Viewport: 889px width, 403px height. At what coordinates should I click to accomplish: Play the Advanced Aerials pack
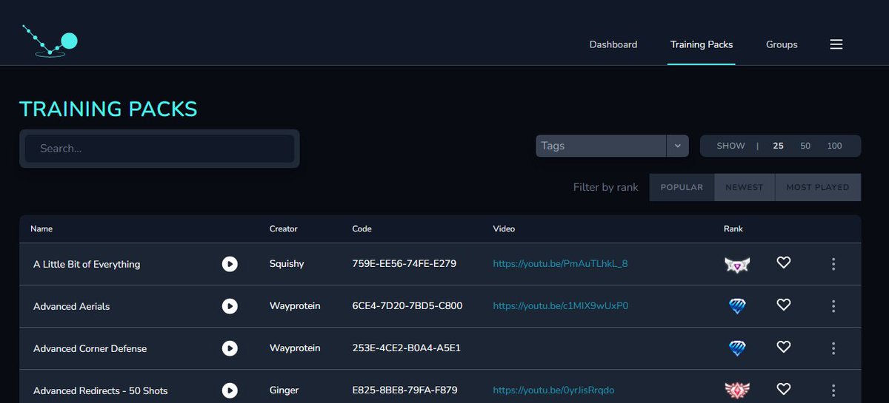tap(230, 306)
